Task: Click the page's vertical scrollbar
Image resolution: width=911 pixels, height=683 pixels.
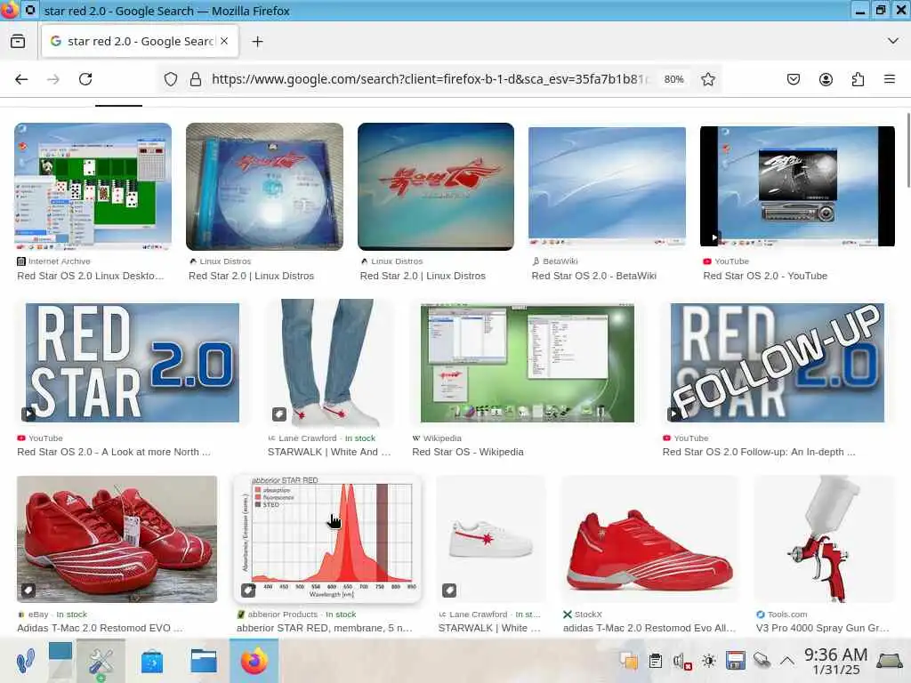Action: pos(907,151)
